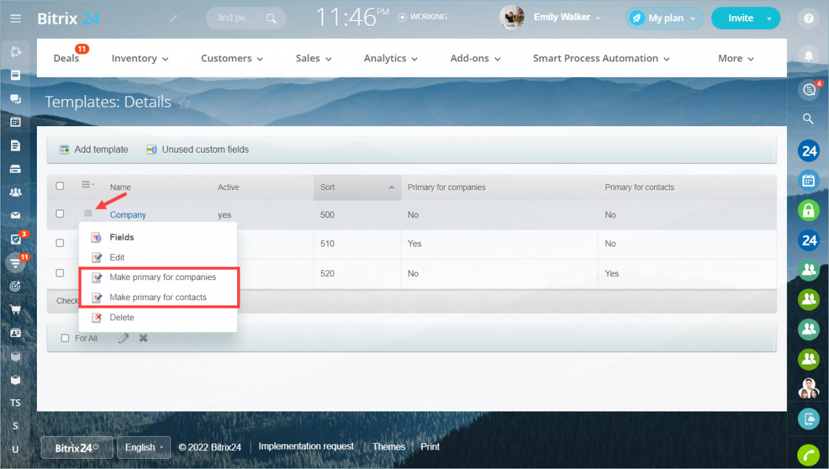The image size is (829, 469).
Task: Click the magnifier search icon in right panel
Action: pos(808,119)
